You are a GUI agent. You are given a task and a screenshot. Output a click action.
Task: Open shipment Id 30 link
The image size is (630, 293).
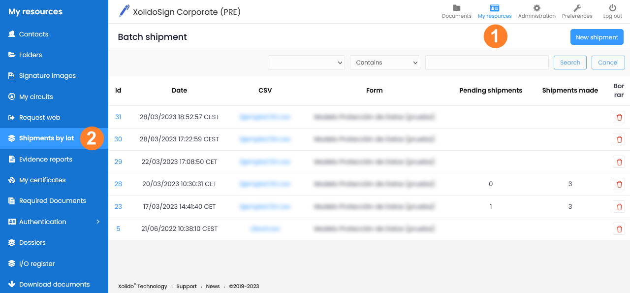118,139
